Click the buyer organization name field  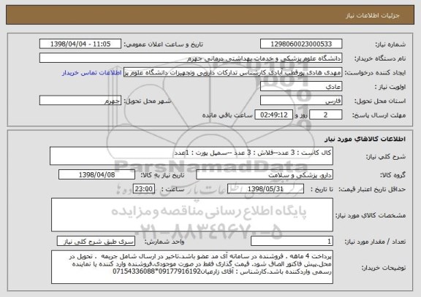(191, 58)
